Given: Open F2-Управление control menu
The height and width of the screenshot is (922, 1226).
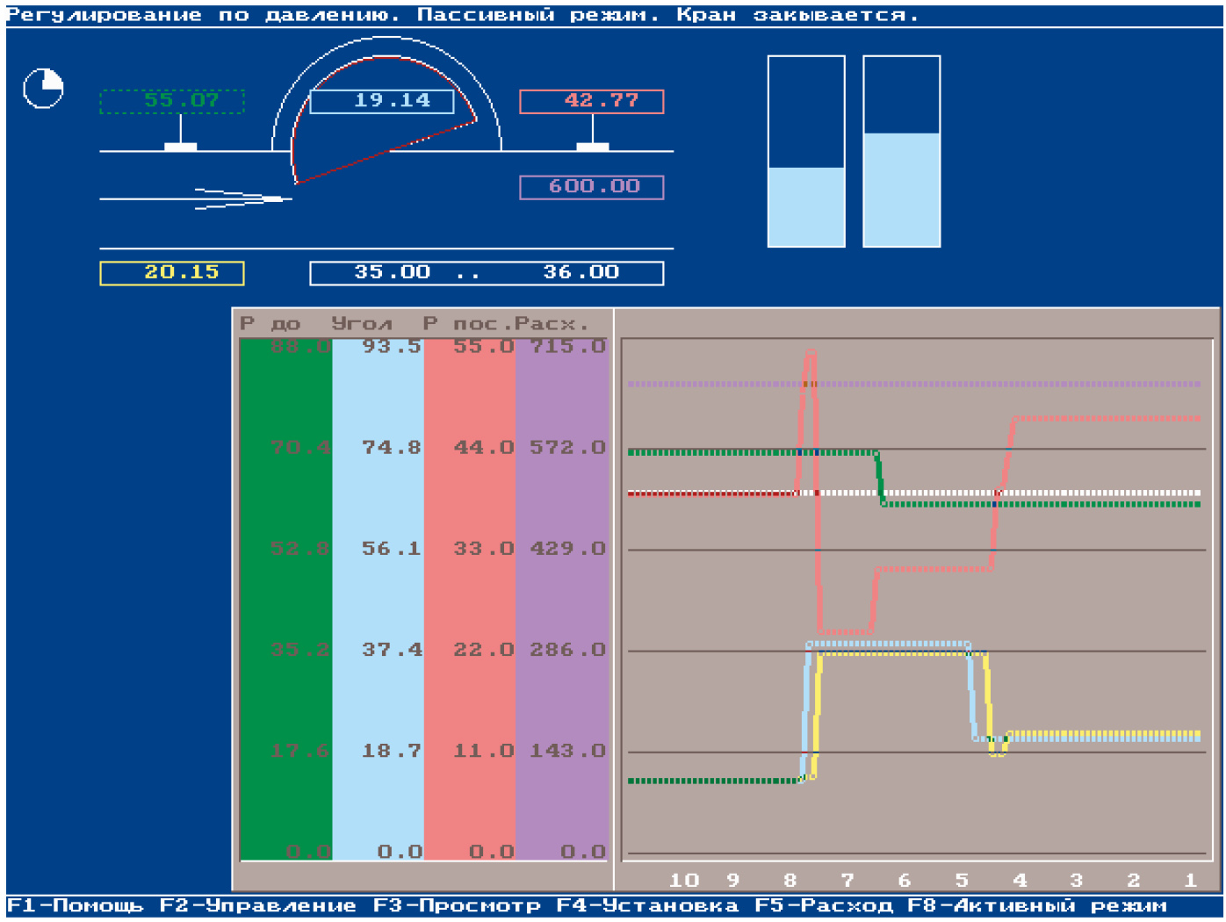Looking at the screenshot, I should tap(258, 905).
